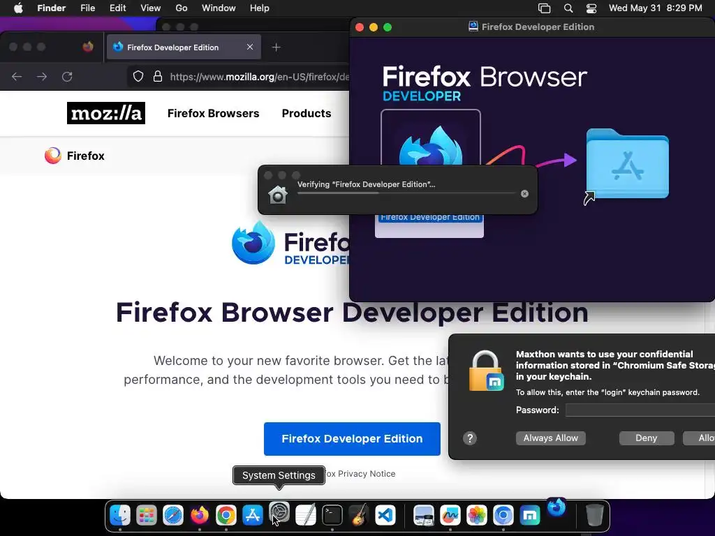Open Control Center in the menu bar
This screenshot has width=715, height=536.
[x=591, y=8]
